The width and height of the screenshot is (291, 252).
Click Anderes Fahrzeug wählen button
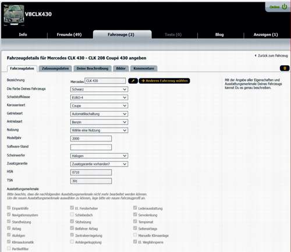[x=164, y=81]
